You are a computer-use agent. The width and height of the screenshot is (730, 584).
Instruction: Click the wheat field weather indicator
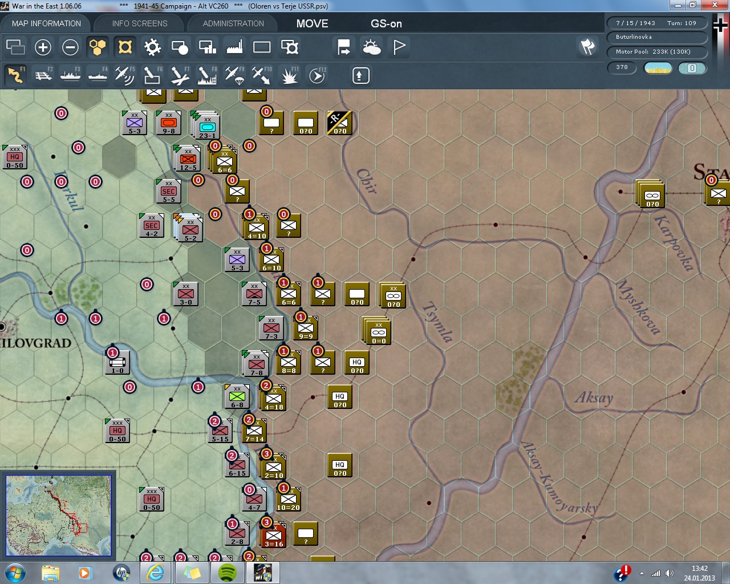point(658,68)
